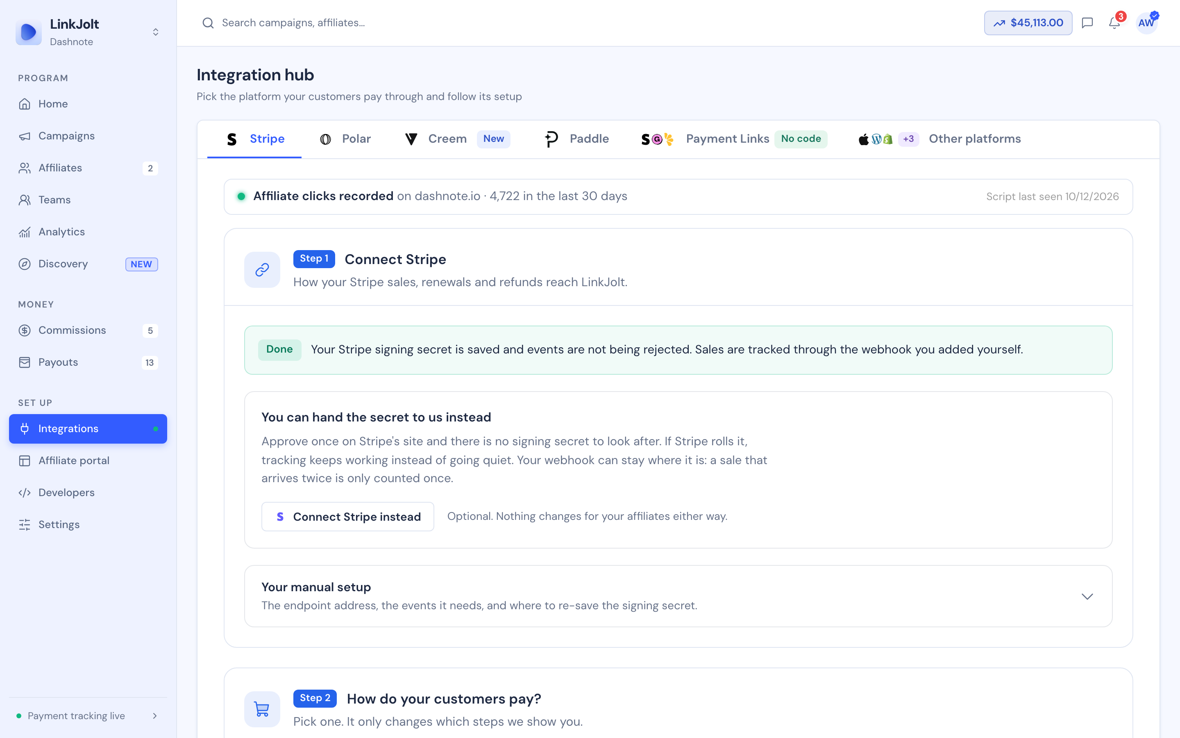Open the Other platforms tab

(939, 139)
